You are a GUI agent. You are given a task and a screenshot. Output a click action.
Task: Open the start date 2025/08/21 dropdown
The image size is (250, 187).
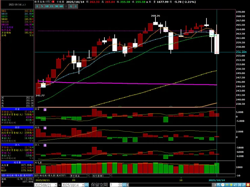(56, 185)
